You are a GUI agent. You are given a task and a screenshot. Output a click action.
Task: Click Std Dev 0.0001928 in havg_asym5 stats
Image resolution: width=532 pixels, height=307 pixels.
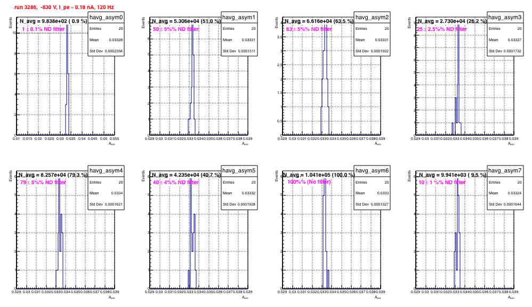(x=239, y=204)
